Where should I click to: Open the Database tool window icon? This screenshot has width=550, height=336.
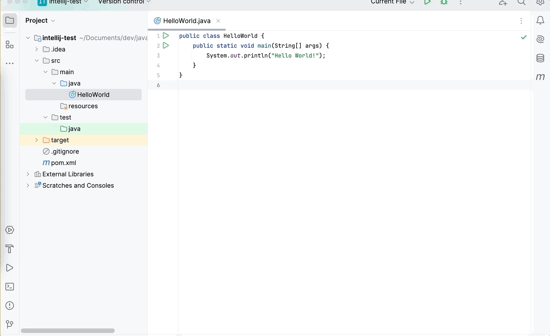point(541,58)
